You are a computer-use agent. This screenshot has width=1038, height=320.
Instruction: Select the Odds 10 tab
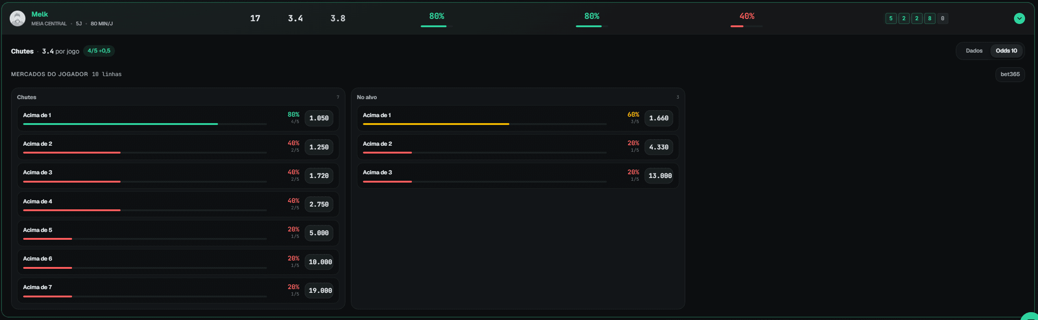(1006, 51)
